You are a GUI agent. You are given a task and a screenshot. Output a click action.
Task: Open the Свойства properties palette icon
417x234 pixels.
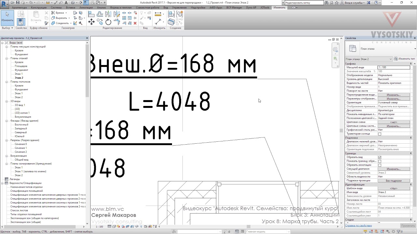click(21, 22)
